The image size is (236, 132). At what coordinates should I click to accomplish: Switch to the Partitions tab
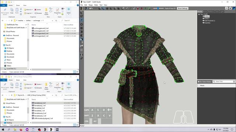tap(211, 11)
